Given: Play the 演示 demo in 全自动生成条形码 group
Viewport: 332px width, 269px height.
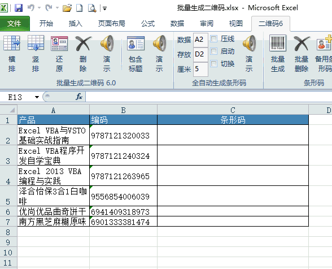Looking at the screenshot, I should [x=249, y=44].
